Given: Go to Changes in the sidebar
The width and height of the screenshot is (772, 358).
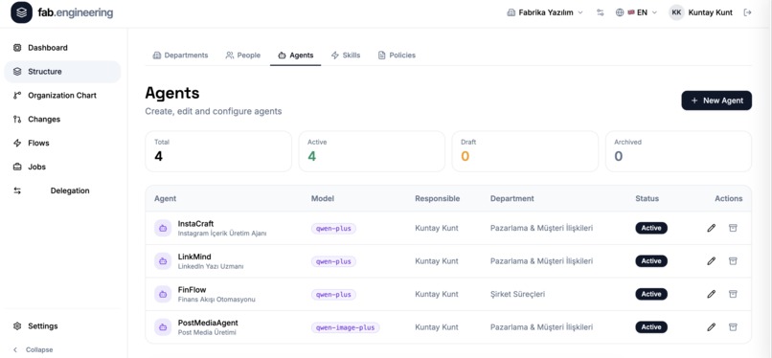Looking at the screenshot, I should (x=62, y=119).
